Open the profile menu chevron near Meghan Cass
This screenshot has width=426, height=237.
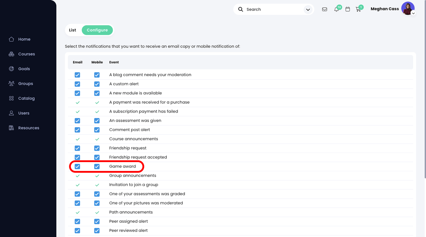tap(413, 13)
